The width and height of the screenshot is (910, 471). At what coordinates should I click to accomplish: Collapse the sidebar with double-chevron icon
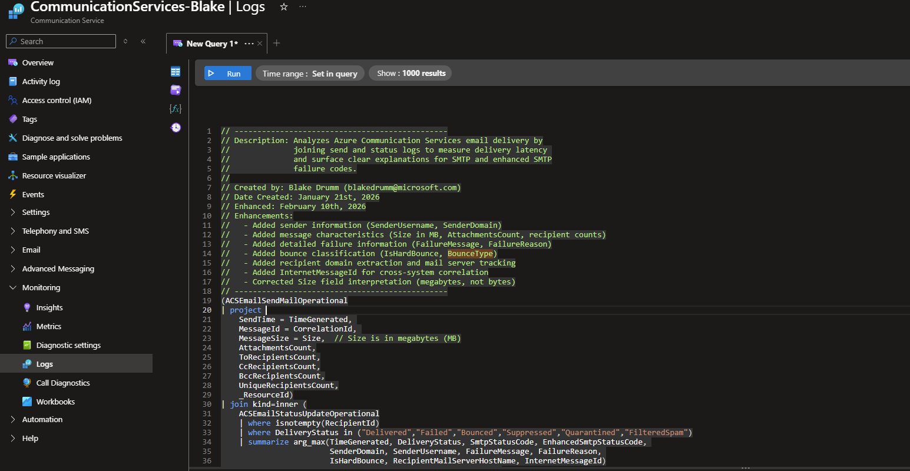point(143,41)
